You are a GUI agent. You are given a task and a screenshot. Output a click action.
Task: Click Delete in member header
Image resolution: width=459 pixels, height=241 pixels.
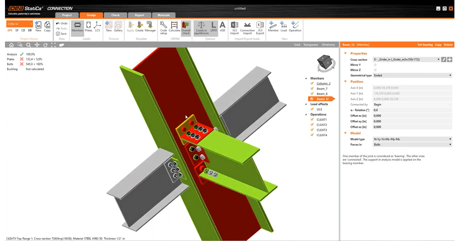click(448, 45)
